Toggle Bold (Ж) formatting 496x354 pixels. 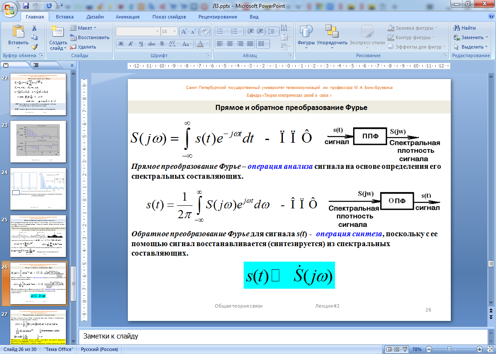point(121,44)
